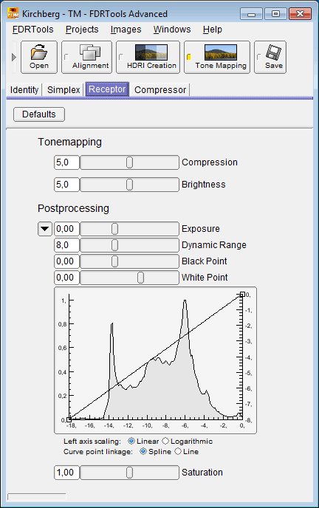Viewport: 319px width, 508px height.
Task: Open the Alignment step icon
Action: click(90, 52)
